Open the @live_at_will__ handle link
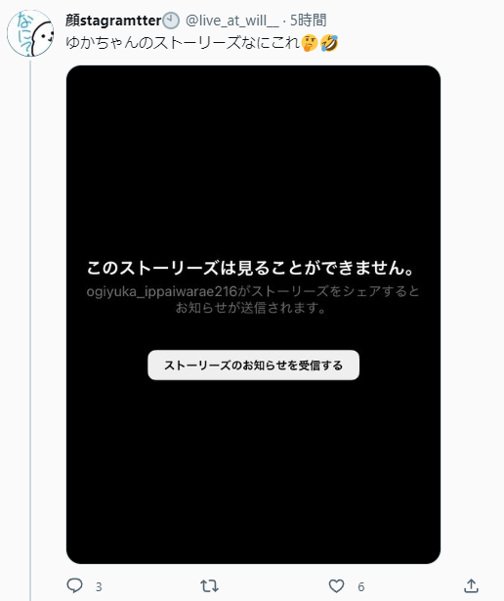 tap(232, 21)
